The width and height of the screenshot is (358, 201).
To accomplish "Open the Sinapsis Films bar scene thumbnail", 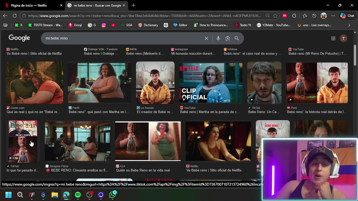I will (x=77, y=141).
